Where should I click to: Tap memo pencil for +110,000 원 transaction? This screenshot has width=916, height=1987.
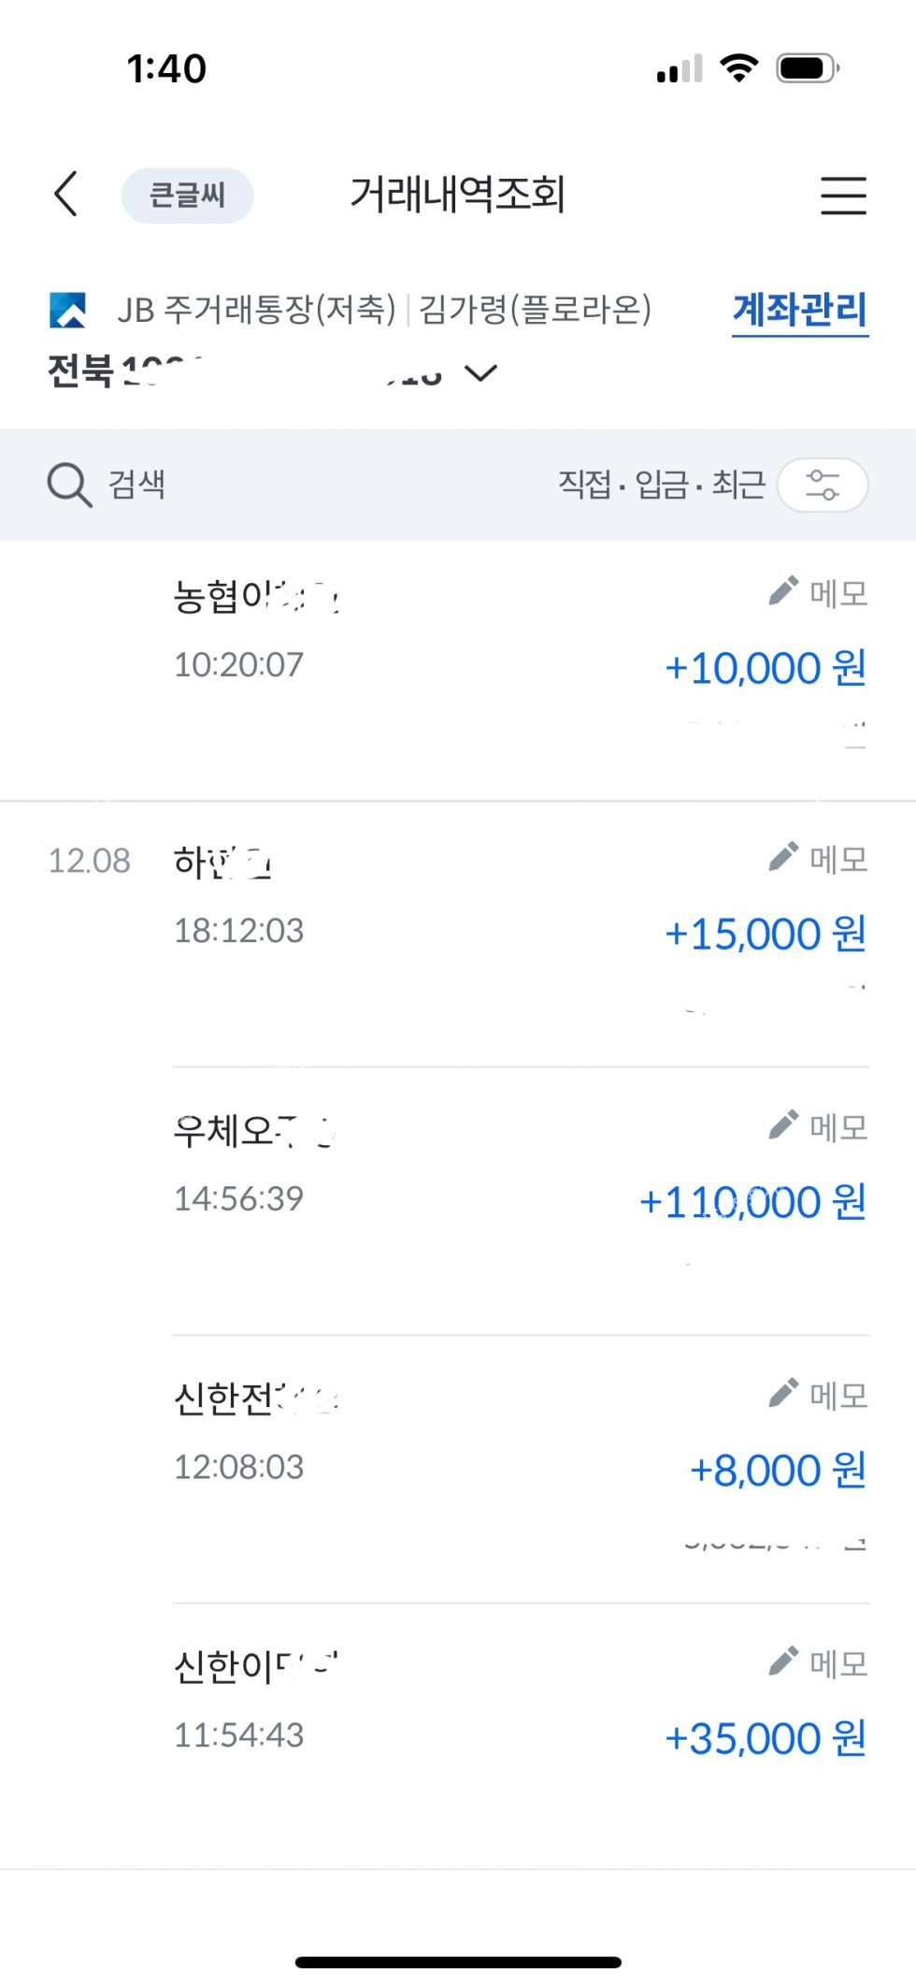[x=784, y=1125]
